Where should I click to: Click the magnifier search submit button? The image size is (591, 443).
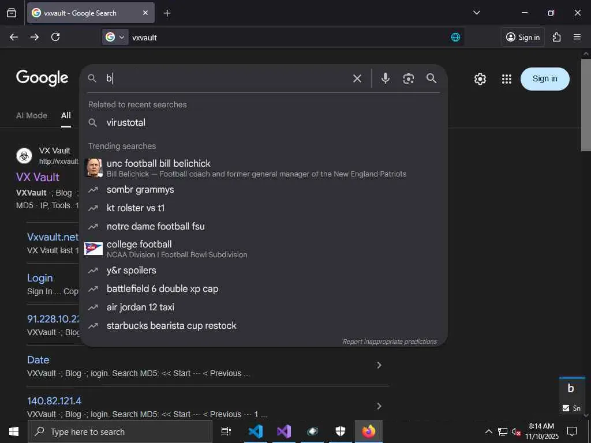[431, 78]
